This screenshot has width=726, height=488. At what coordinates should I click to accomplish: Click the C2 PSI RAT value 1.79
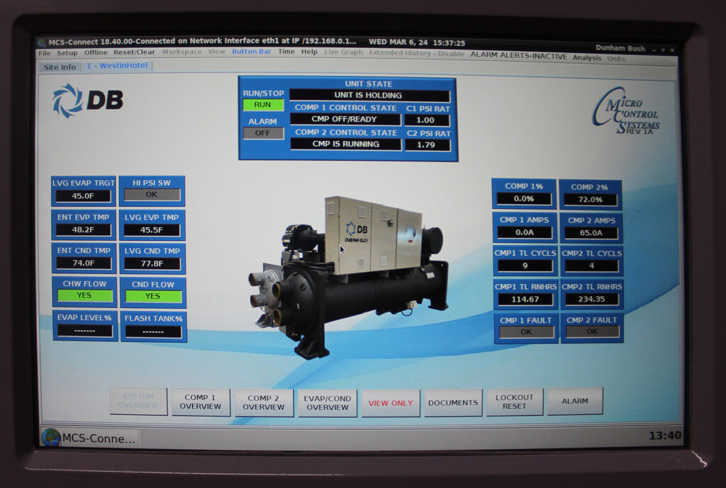[x=427, y=144]
